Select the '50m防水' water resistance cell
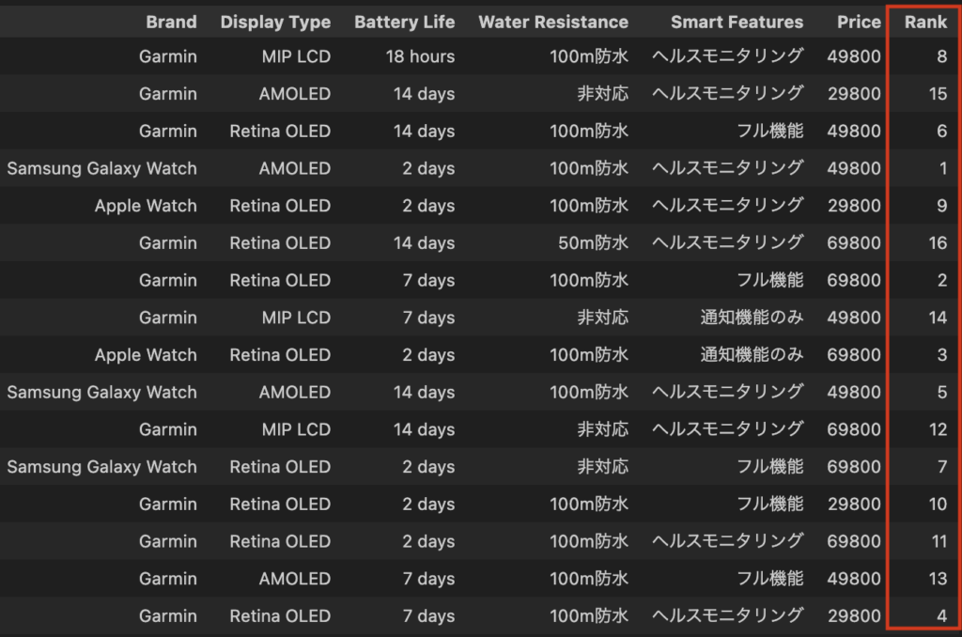 click(x=594, y=243)
